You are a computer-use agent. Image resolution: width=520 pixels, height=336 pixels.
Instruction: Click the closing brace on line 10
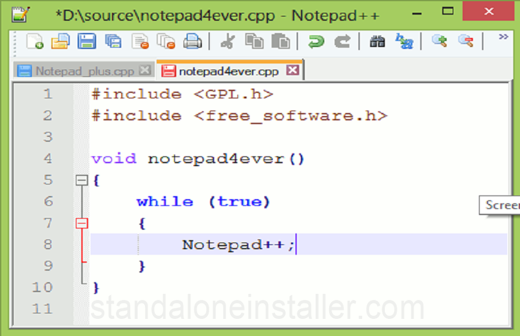pos(96,288)
